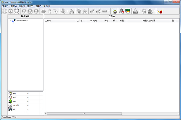
Task: Click the colorful console customization icon
Action: click(x=128, y=11)
